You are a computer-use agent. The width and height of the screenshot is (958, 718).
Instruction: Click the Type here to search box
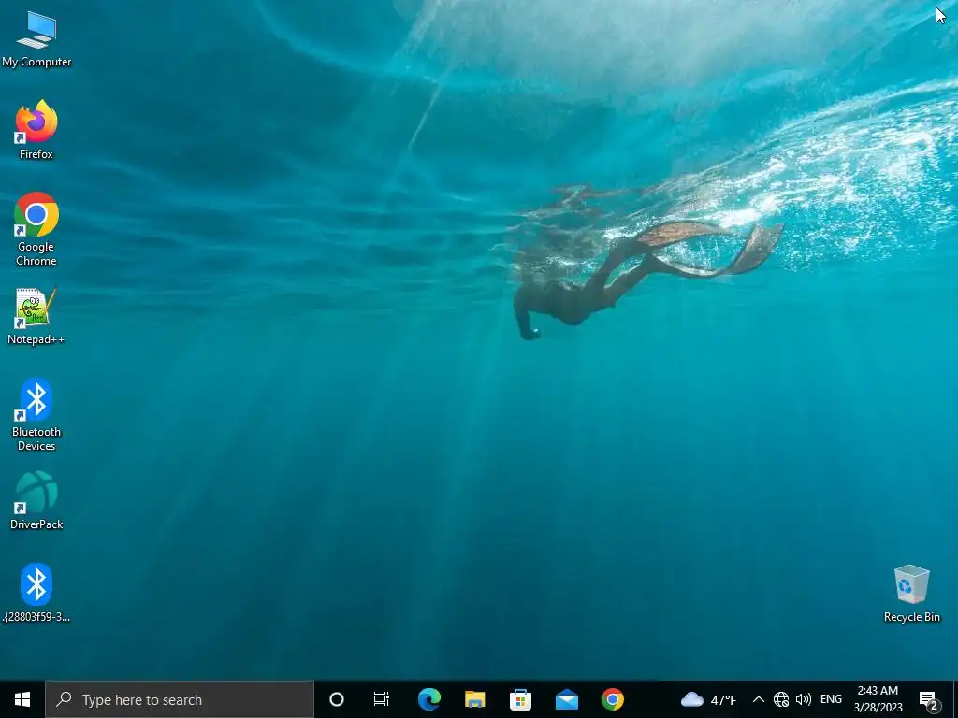click(180, 699)
